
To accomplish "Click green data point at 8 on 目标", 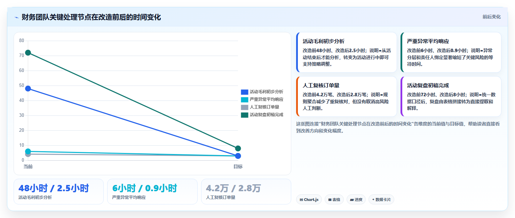I will 238,148.
